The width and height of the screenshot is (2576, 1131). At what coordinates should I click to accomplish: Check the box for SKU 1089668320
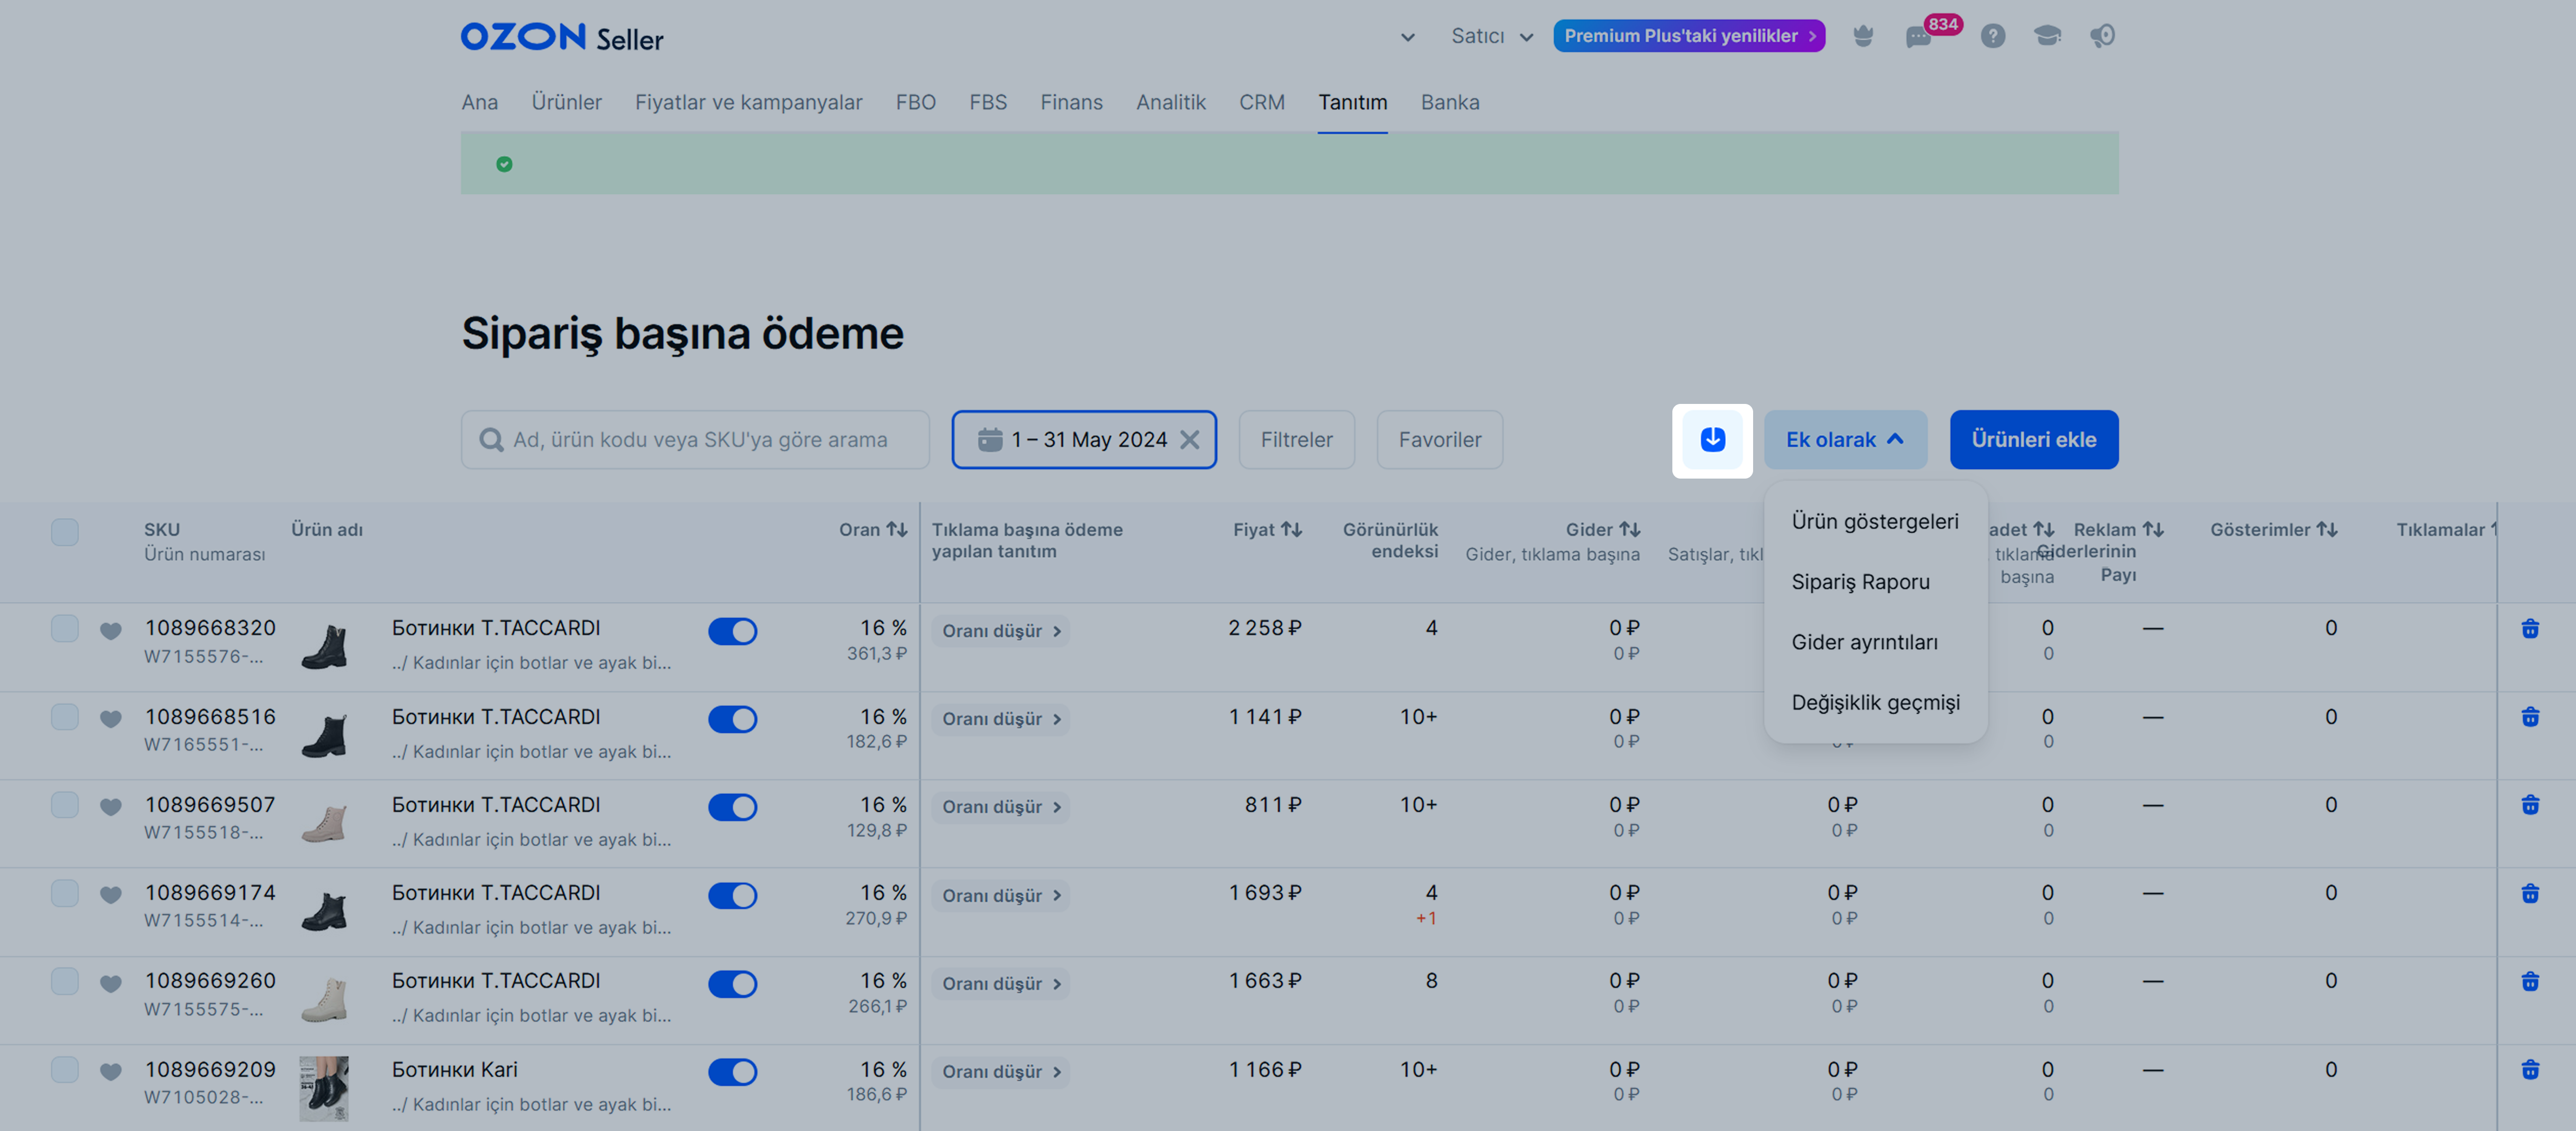coord(65,628)
